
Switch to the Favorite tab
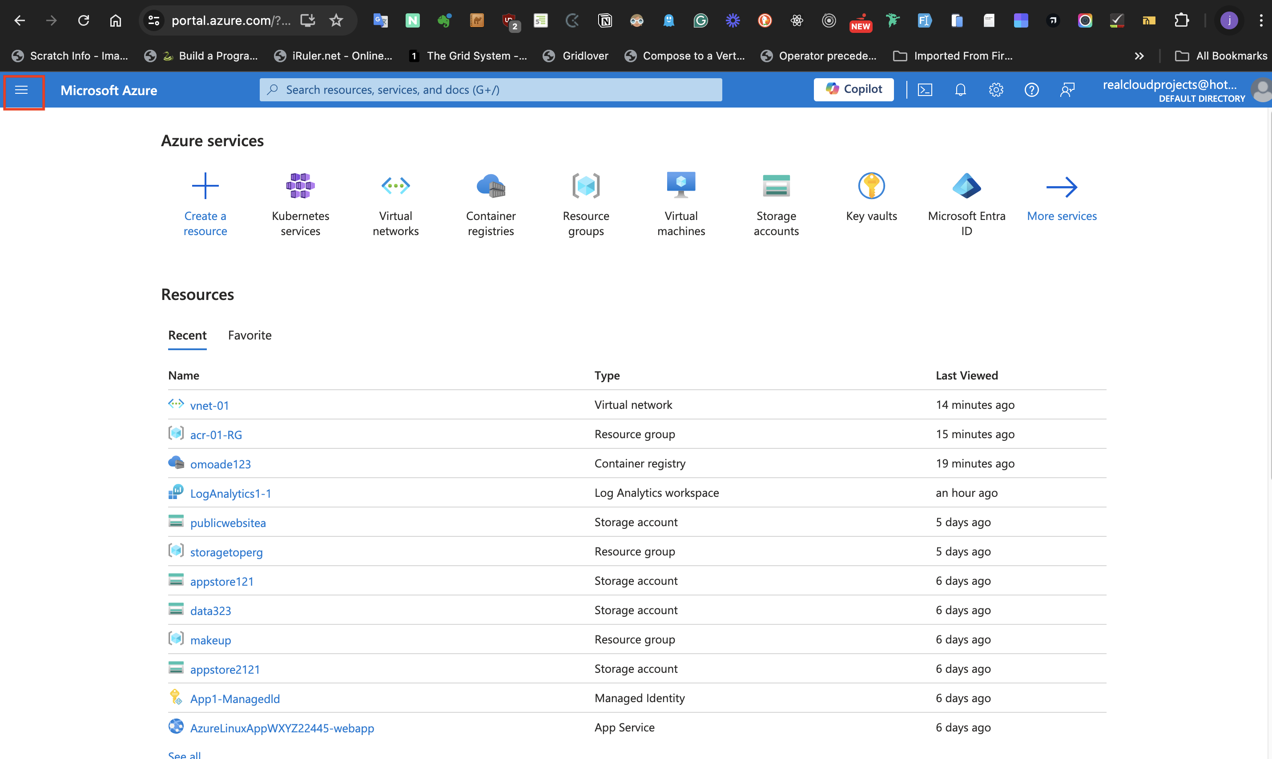coord(250,336)
